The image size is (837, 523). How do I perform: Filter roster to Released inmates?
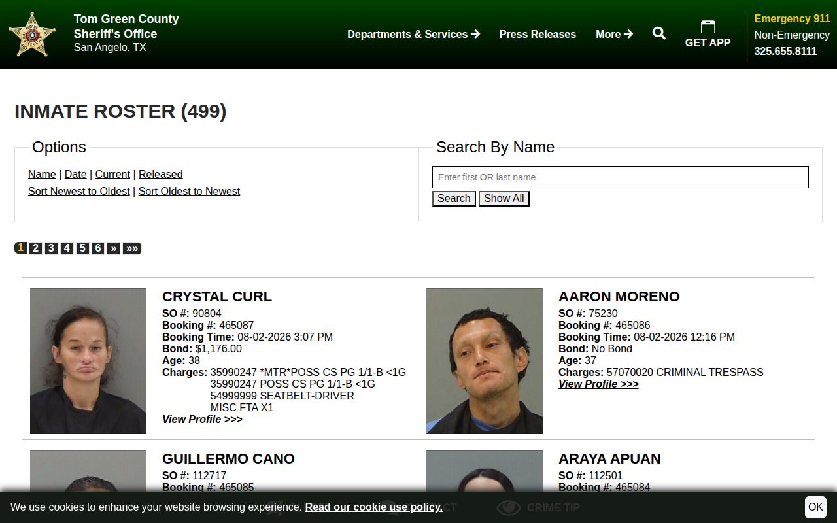click(160, 174)
